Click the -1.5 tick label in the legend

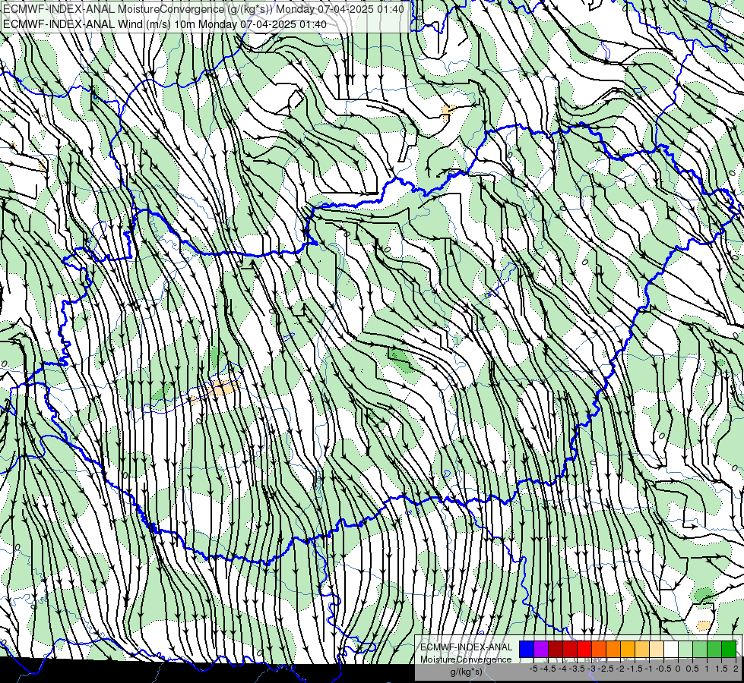(x=634, y=669)
